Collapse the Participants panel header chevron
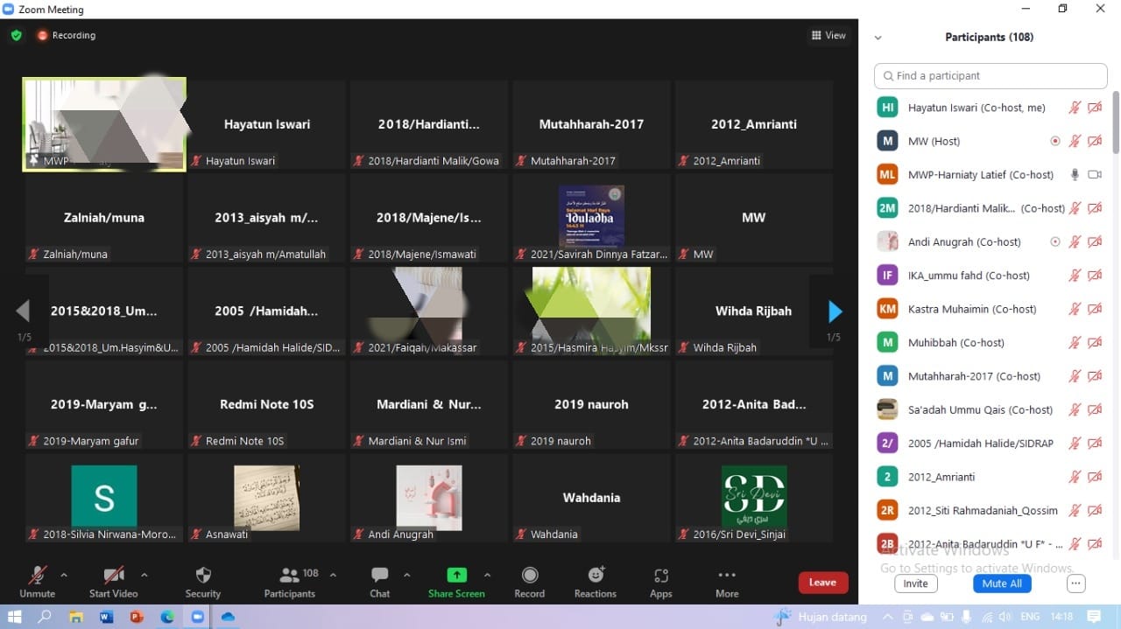This screenshot has width=1121, height=629. tap(878, 38)
